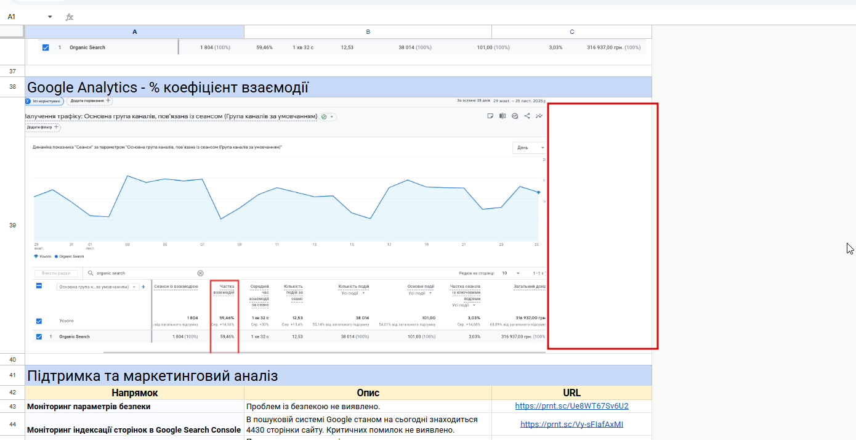Click the fx formula bar icon
Viewport: 856px width, 440px height.
point(70,17)
